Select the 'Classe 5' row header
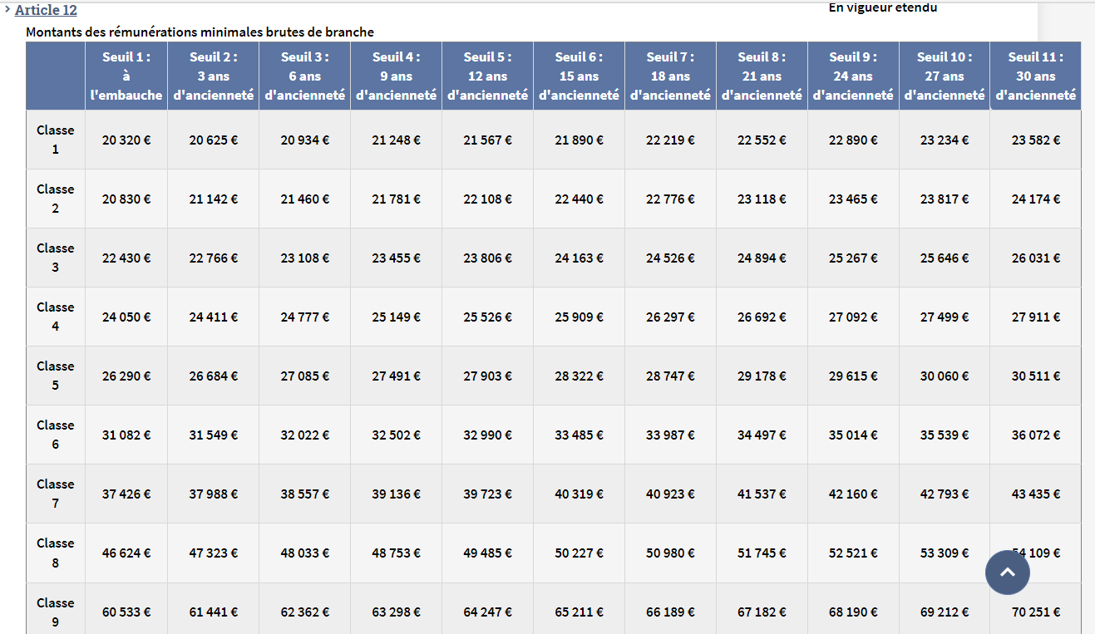This screenshot has height=634, width=1095. point(56,376)
